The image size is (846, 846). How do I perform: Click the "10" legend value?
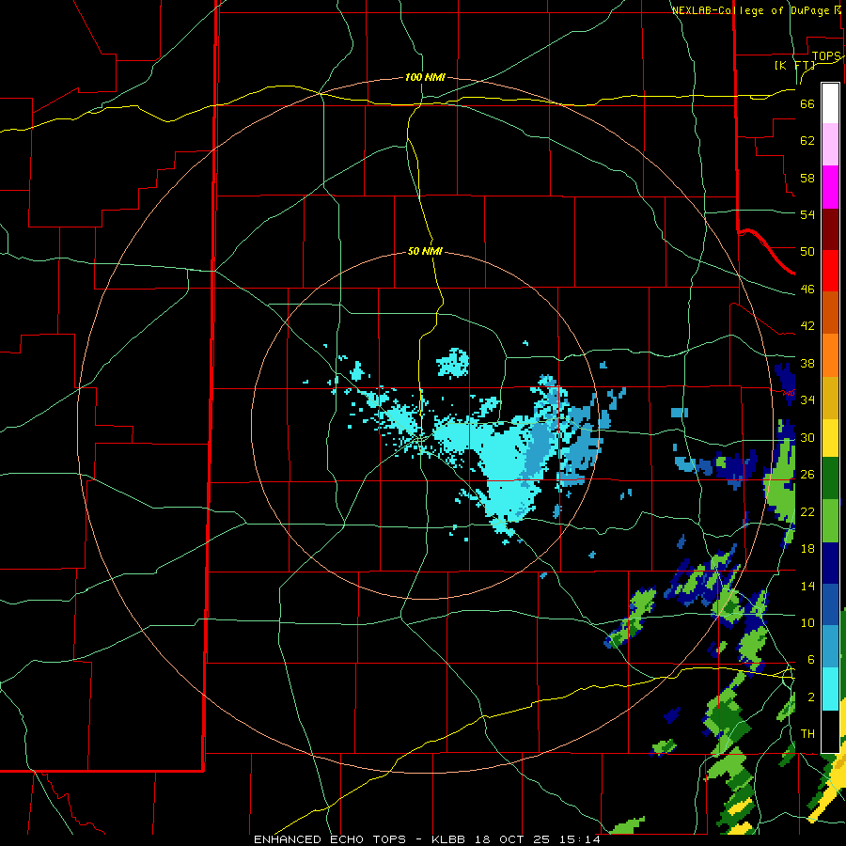[x=807, y=622]
